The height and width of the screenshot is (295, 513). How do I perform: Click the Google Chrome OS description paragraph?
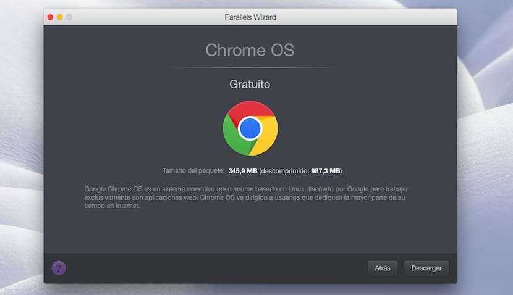point(247,197)
